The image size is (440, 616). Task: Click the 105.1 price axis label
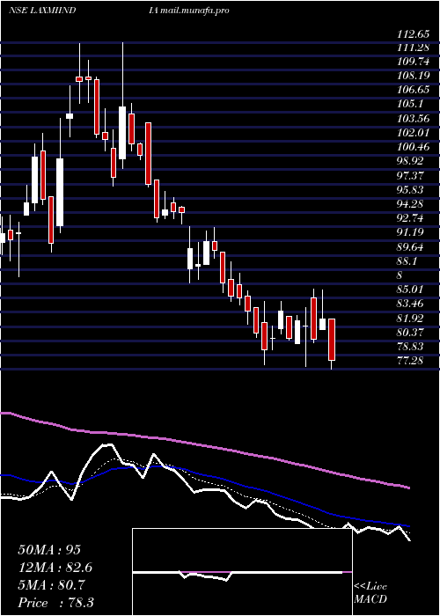pyautogui.click(x=411, y=104)
